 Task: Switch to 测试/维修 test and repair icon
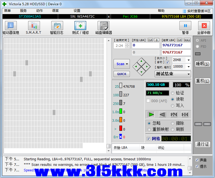point(80,26)
